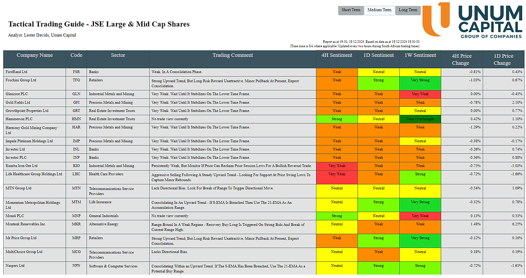Select the Medium Term tab
Screen dimensions: 526x278
click(379, 10)
